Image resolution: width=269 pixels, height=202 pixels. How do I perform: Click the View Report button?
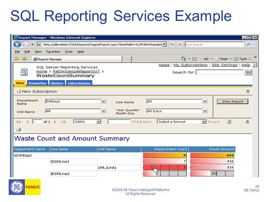coord(233,101)
